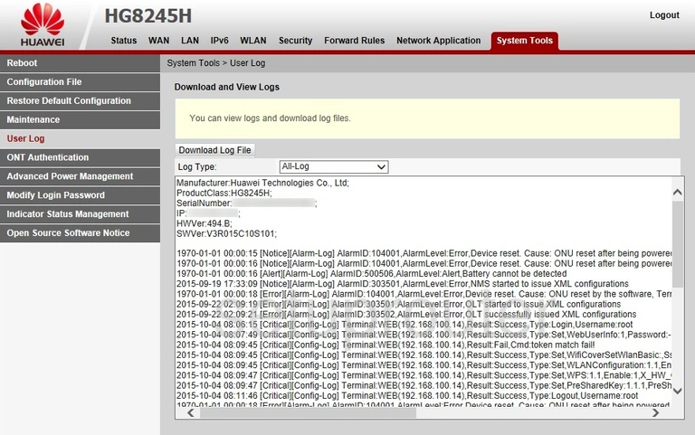Click the 'Download and View Logs' heading
This screenshot has height=435, width=695.
[x=226, y=87]
